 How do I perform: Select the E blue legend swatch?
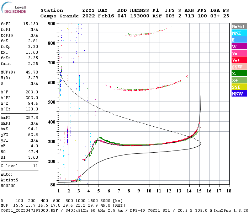coord(239,40)
